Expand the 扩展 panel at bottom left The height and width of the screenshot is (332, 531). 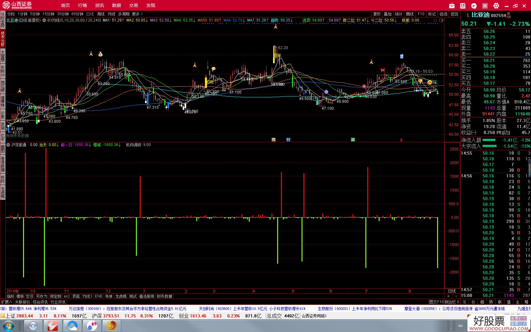[6, 302]
